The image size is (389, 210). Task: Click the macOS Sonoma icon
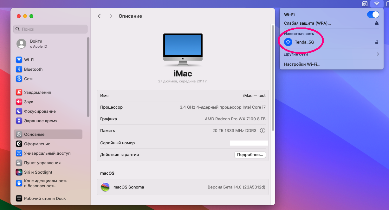point(105,187)
